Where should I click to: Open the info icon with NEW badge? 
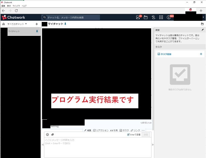pos(169,17)
